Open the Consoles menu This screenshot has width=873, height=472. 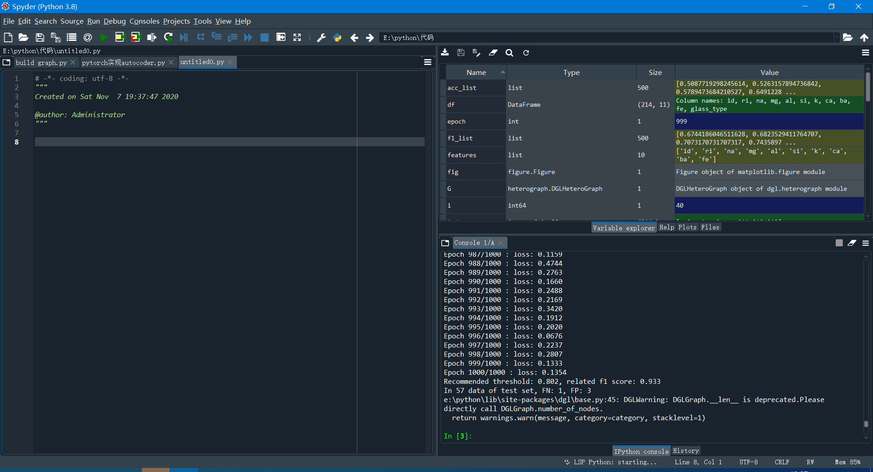point(144,21)
